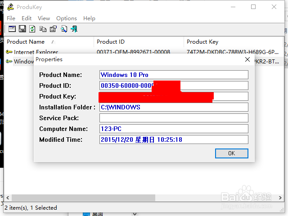288x216 pixels.
Task: Sort by Product Name column header
Action: [x=49, y=42]
